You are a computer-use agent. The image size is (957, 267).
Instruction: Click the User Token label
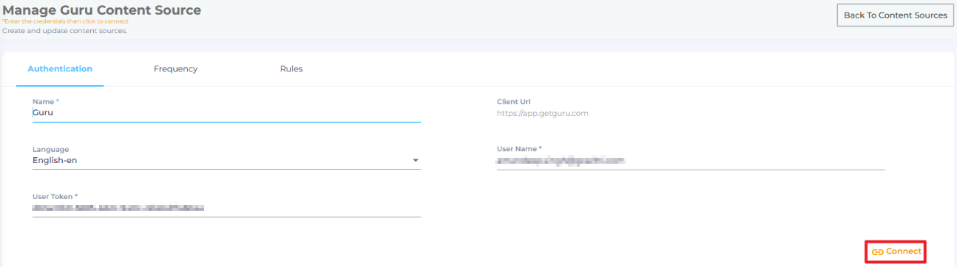pos(55,197)
